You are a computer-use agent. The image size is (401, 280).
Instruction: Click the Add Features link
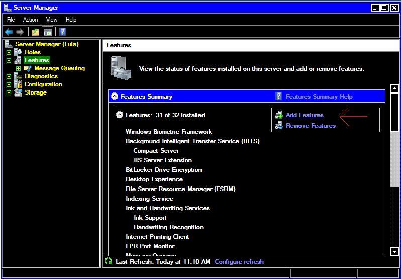305,115
